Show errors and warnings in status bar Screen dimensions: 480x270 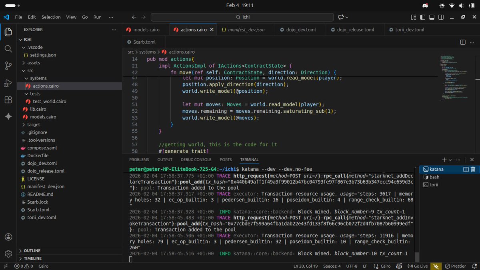(24, 266)
